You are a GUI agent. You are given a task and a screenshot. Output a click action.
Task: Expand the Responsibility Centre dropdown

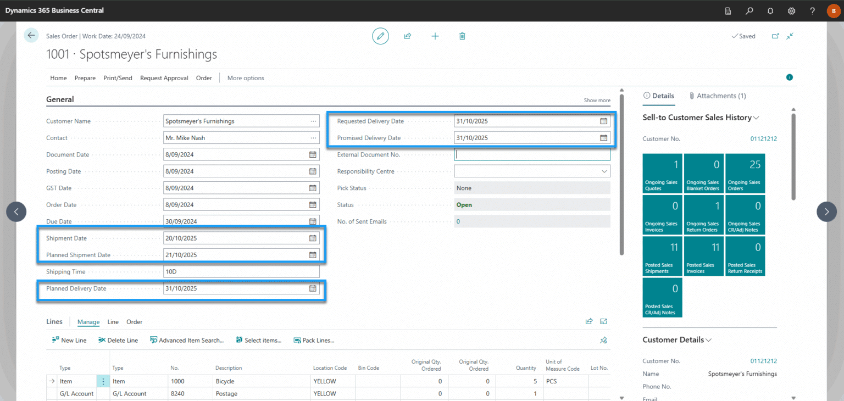(x=603, y=171)
